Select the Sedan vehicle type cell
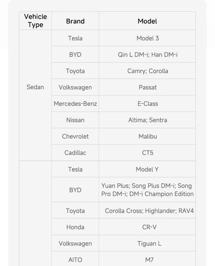215x266 pixels. [x=35, y=95]
